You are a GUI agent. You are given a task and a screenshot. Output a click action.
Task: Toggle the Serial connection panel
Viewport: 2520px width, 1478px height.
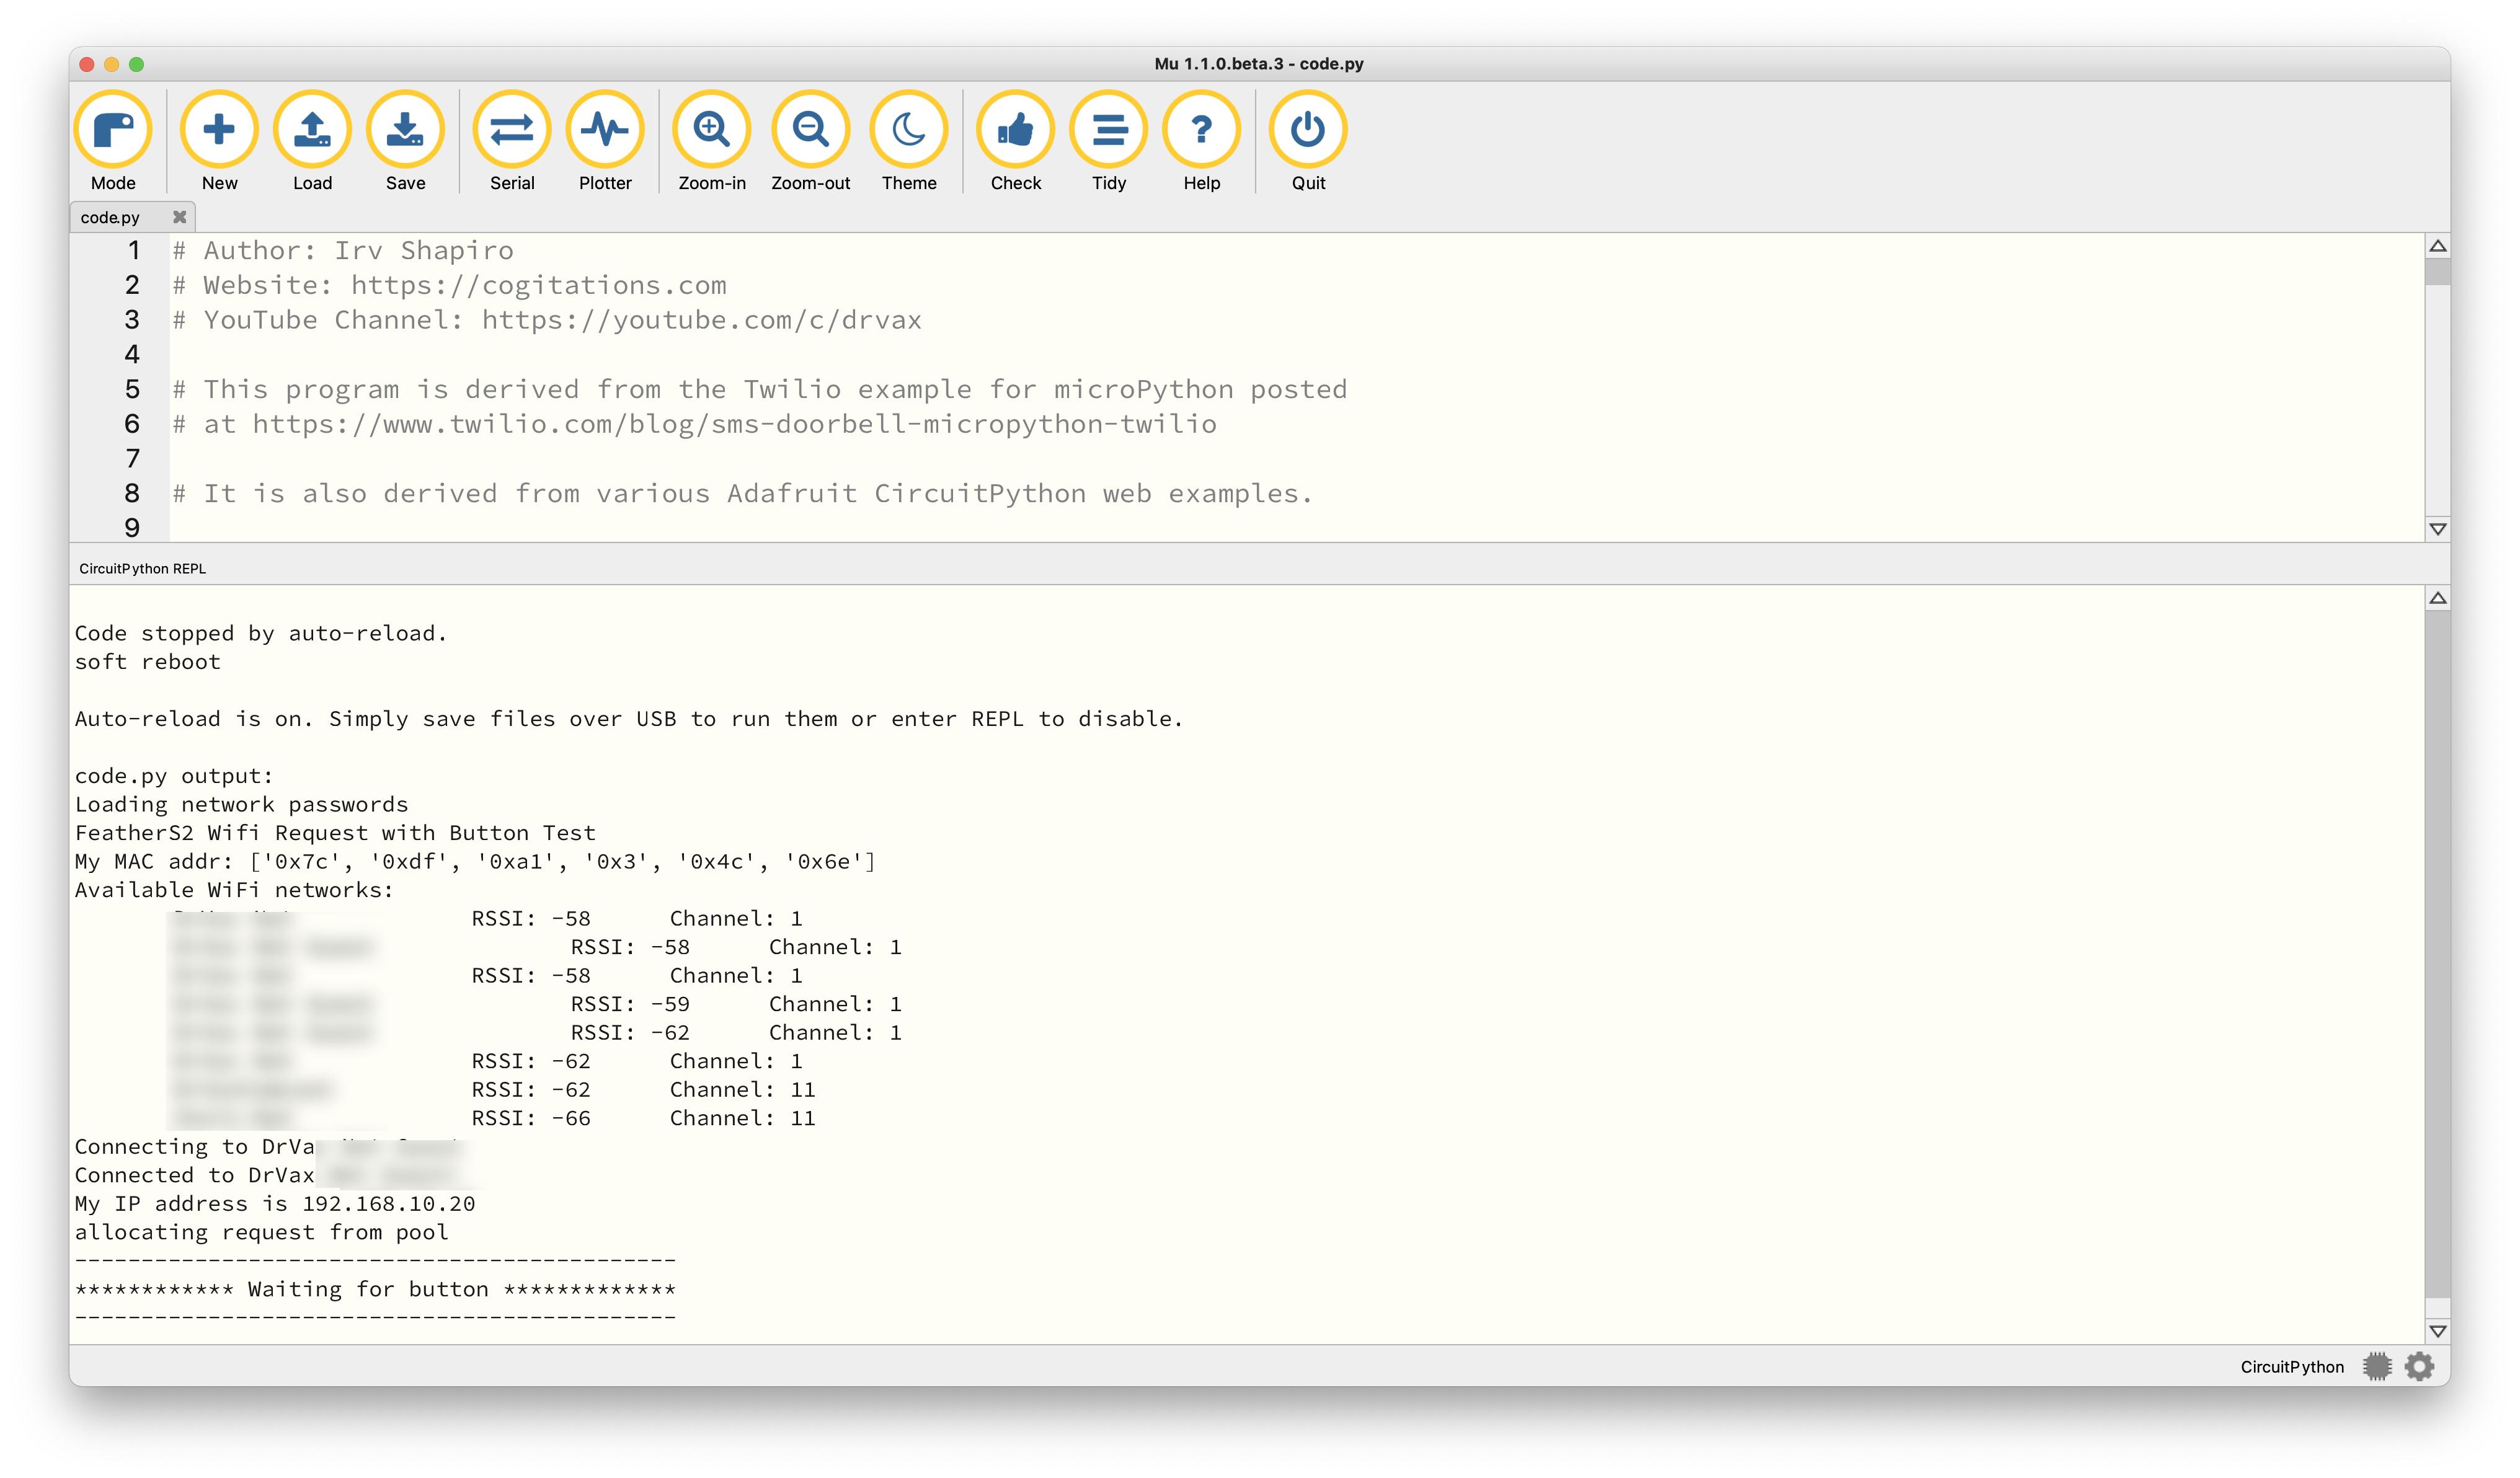pos(512,141)
